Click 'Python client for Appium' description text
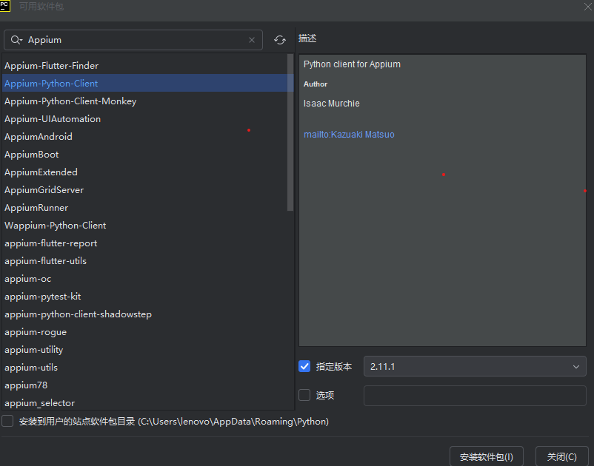594x466 pixels. click(352, 64)
